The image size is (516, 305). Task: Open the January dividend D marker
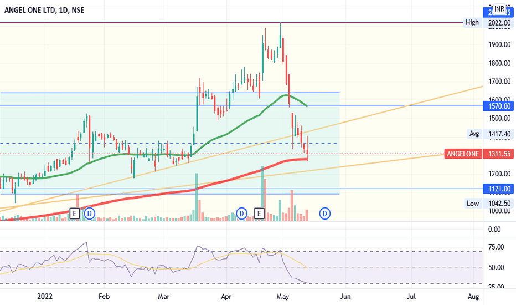(90, 213)
